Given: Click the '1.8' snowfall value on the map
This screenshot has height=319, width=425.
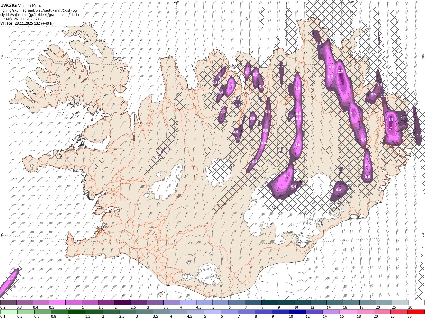Looking at the screenshot, I should [x=391, y=120].
